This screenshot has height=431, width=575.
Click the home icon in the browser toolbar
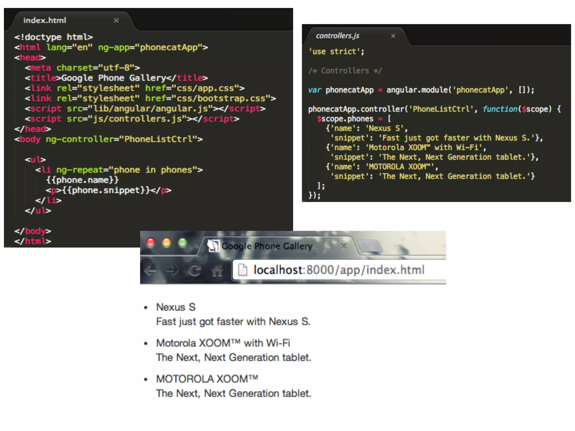click(x=217, y=270)
